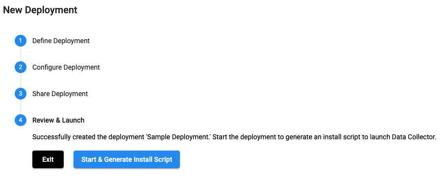Click the word Successfully in the message
Image resolution: width=446 pixels, height=178 pixels.
pyautogui.click(x=52, y=137)
